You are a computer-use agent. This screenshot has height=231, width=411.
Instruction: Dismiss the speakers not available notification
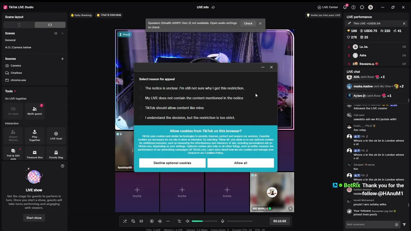tap(260, 23)
